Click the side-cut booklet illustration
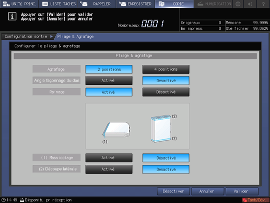The height and width of the screenshot is (203, 270). click(161, 128)
